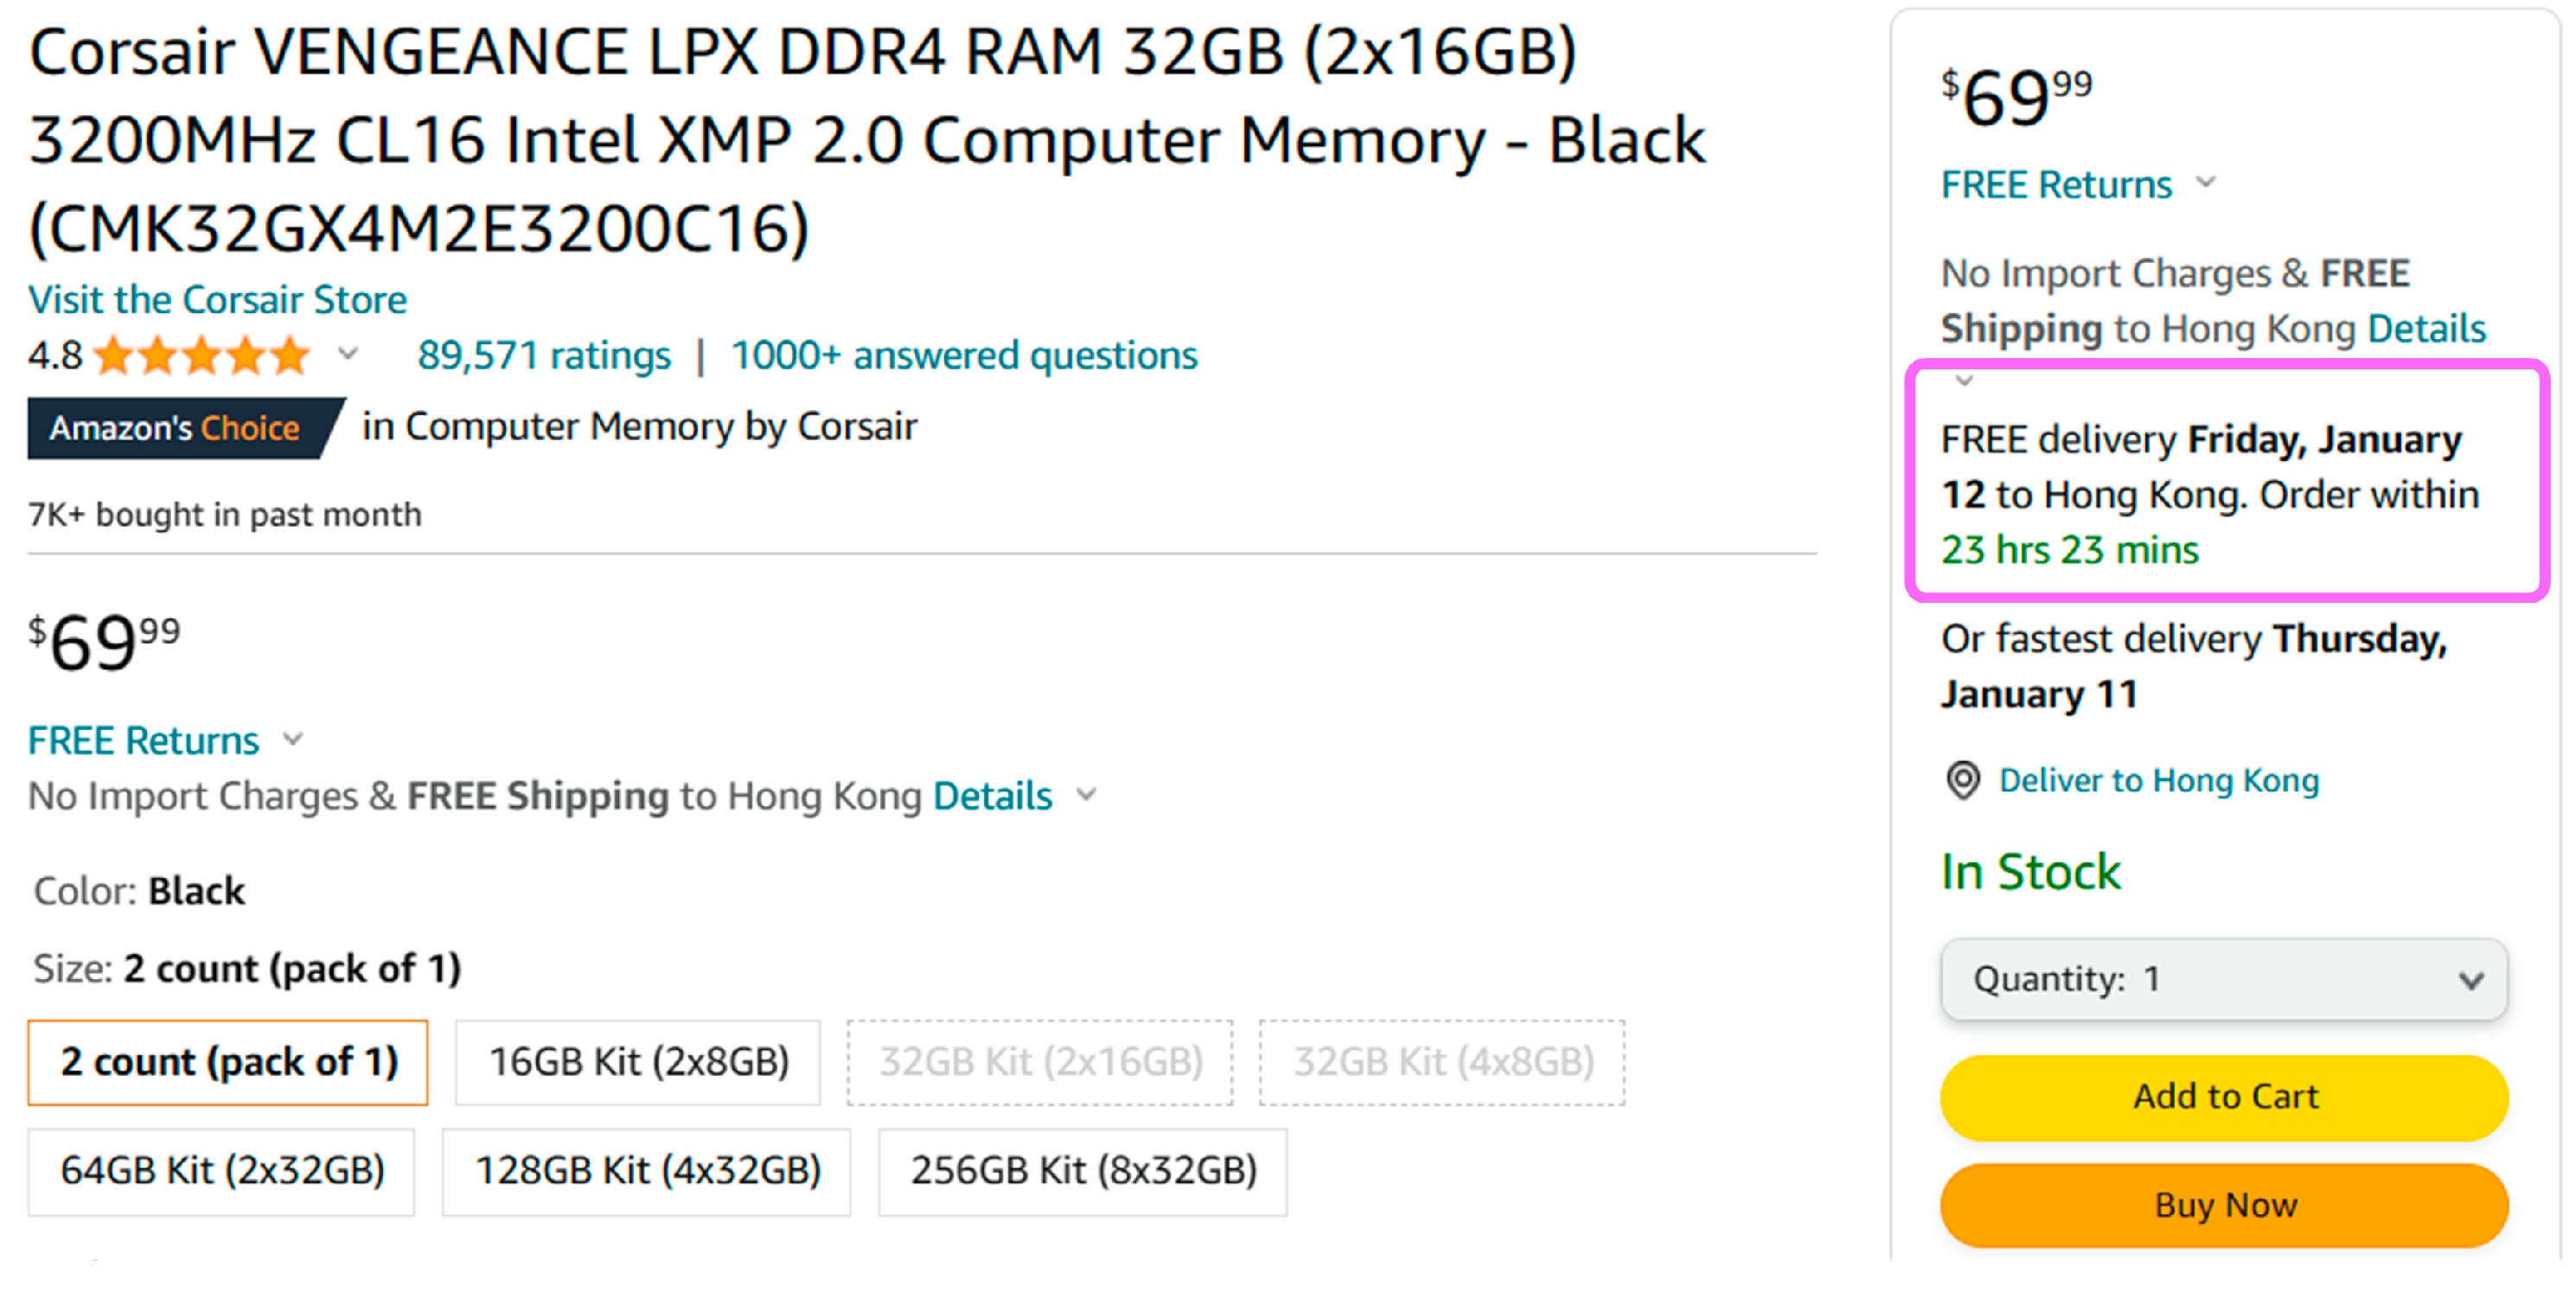Expand FREE Returns chevron under main price
The width and height of the screenshot is (2576, 1306).
tap(293, 740)
